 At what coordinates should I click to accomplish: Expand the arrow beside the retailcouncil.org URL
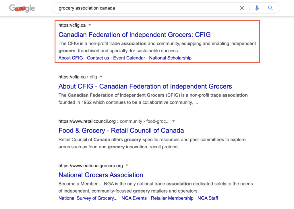click(173, 121)
